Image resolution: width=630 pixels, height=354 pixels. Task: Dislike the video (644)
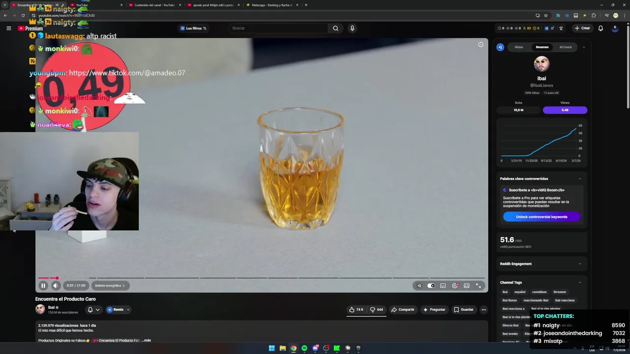377,310
